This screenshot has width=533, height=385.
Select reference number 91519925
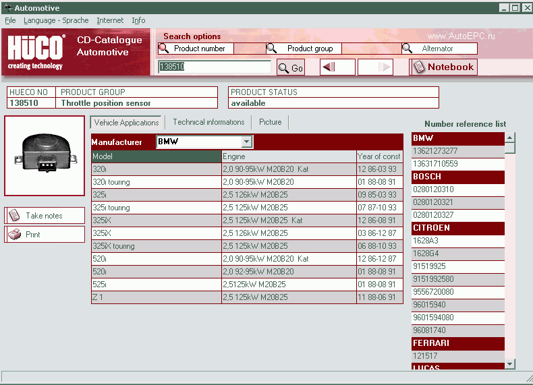click(458, 266)
